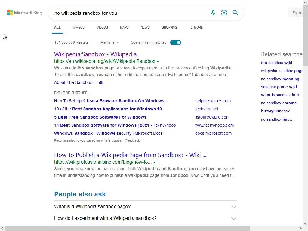The image size is (308, 231).
Task: Open 10 of the Best Sandbox Applications link
Action: point(108,109)
